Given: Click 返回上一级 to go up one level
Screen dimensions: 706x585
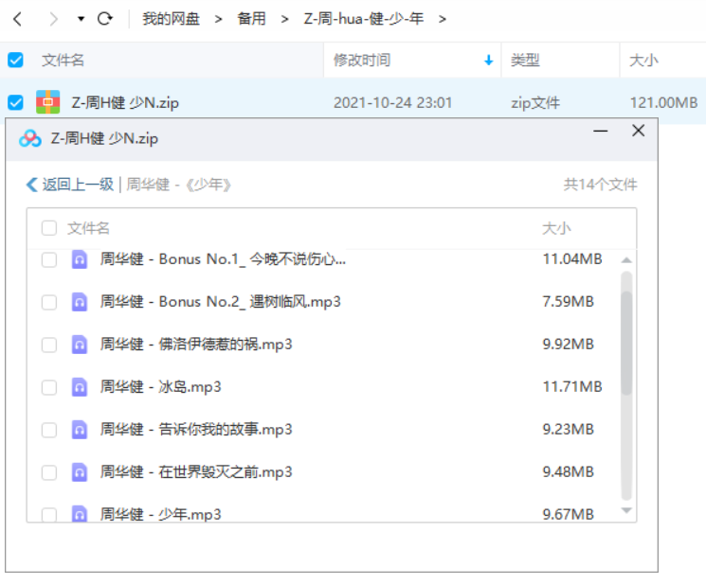Looking at the screenshot, I should [70, 185].
